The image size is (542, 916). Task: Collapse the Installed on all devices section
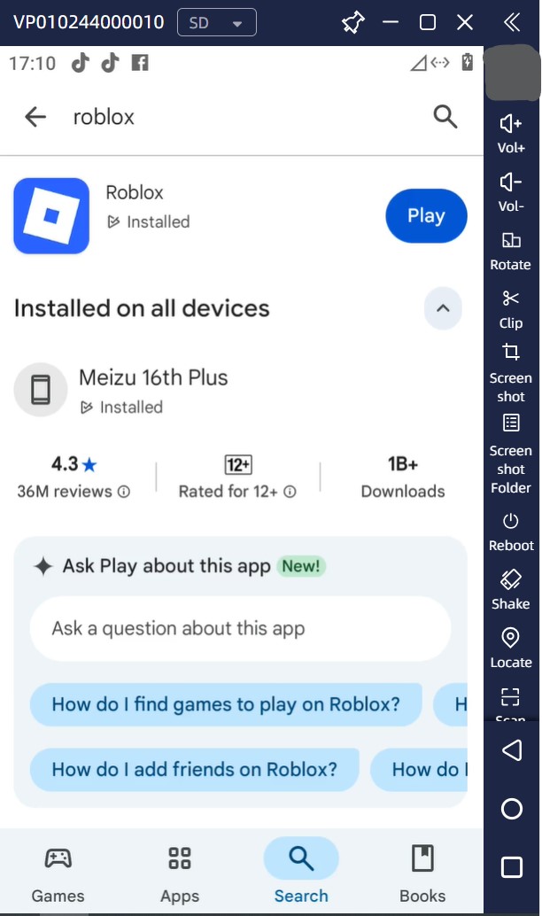[x=443, y=308]
